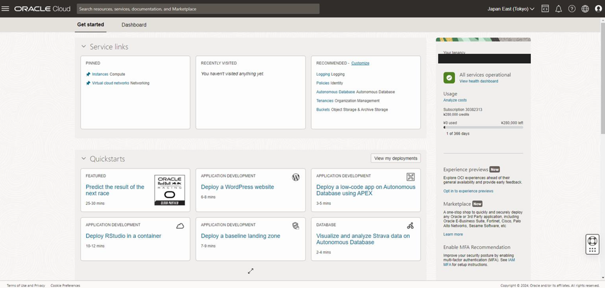
Task: Click the ¥280,000 left value
Action: [512, 123]
